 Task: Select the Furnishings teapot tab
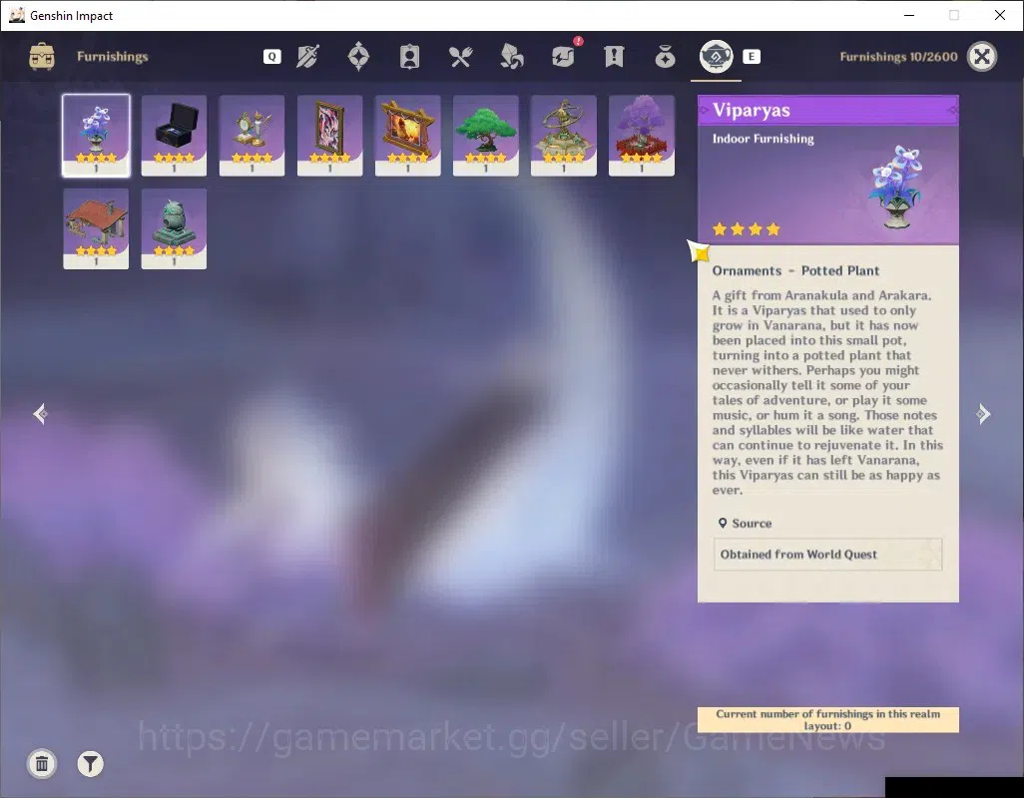tap(716, 56)
